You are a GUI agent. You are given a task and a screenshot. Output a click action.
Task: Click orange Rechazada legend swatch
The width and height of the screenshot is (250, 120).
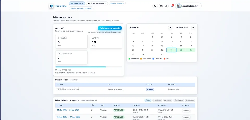click(141, 59)
